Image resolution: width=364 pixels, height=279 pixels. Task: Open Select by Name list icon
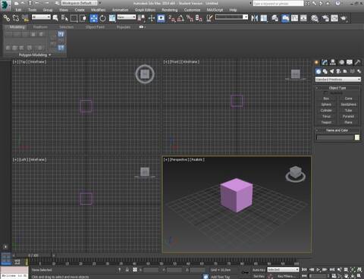pyautogui.click(x=64, y=18)
